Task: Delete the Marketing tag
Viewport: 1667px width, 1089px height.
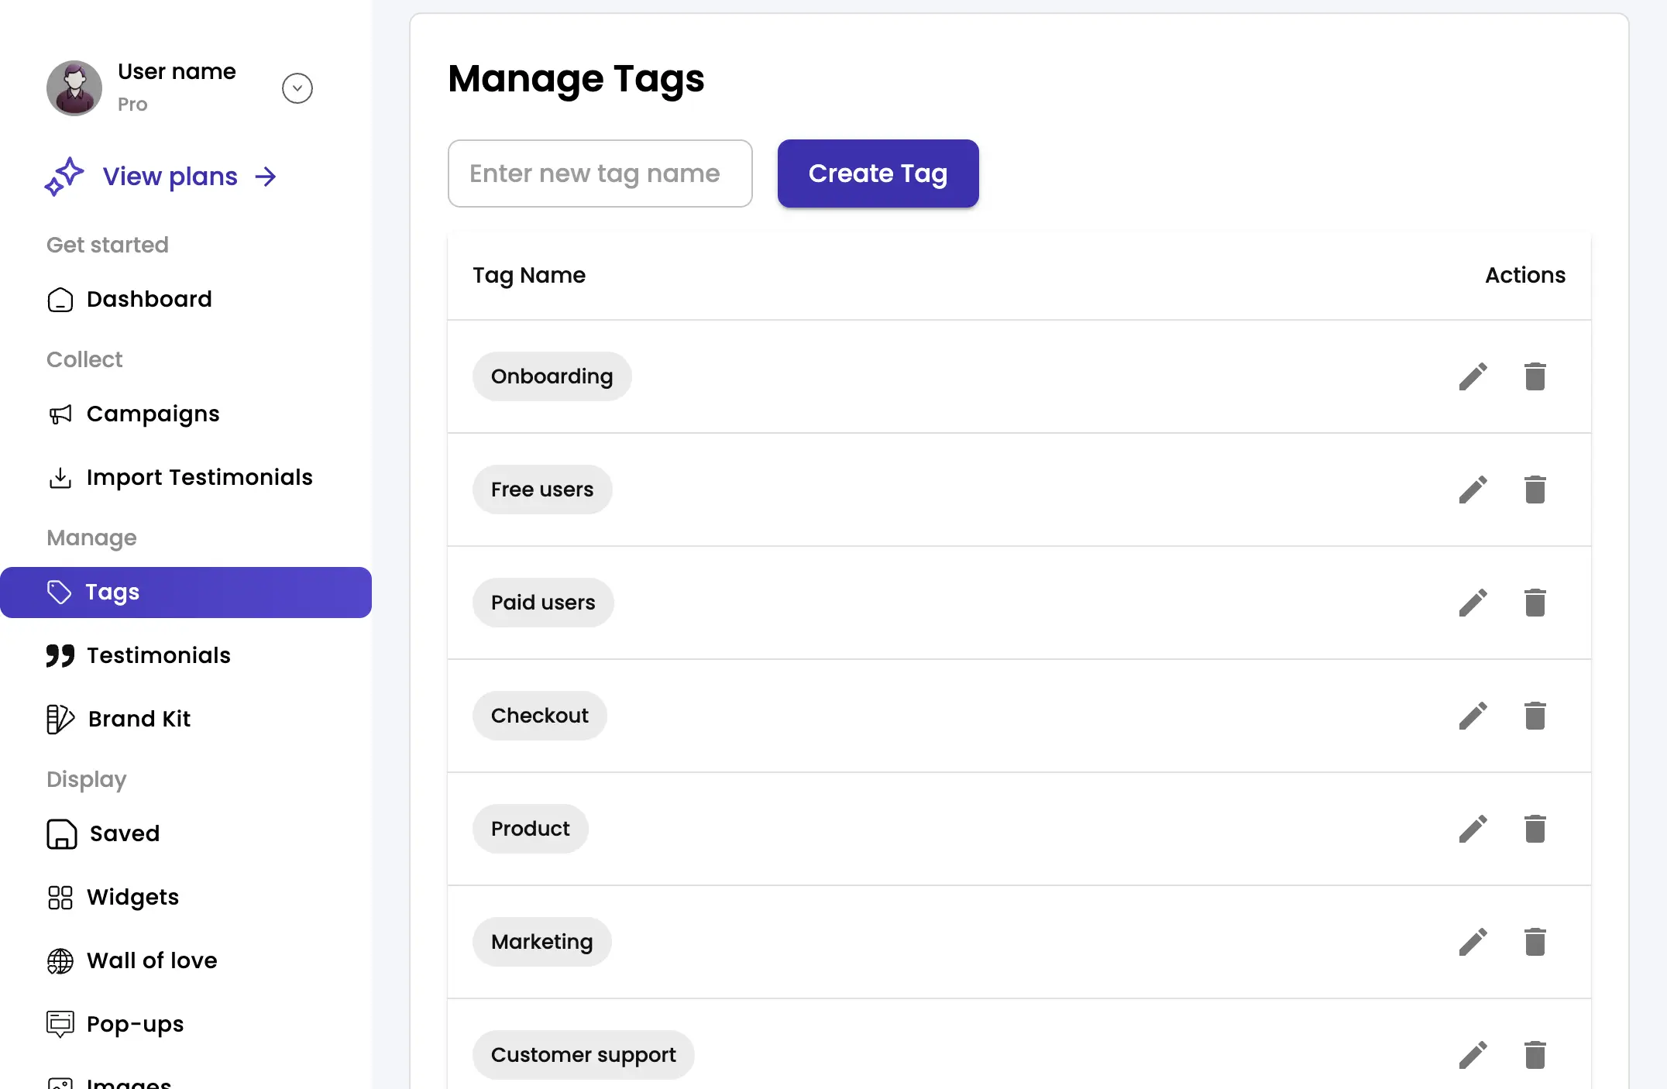Action: (x=1535, y=942)
